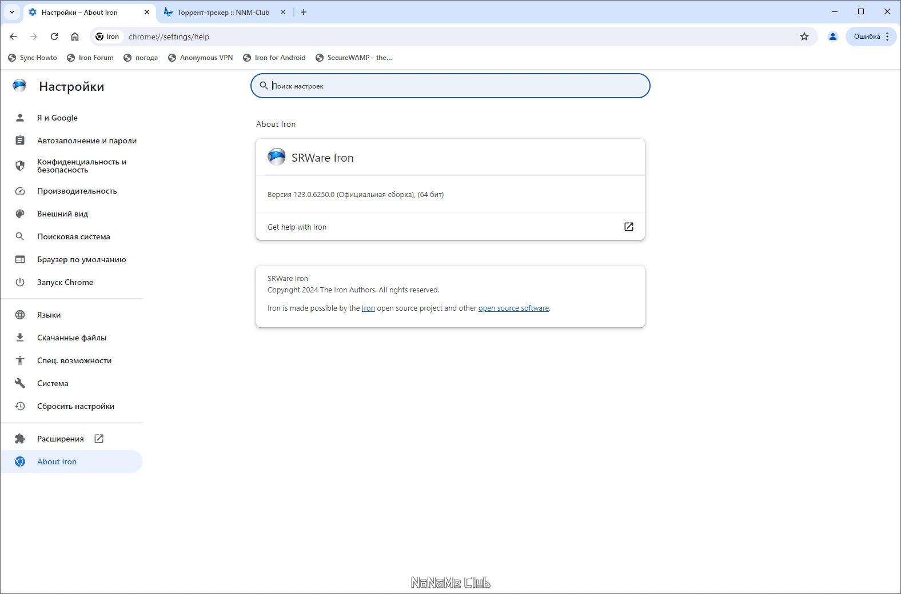Open Браузер по умолчанию section
This screenshot has height=594, width=901.
point(71,259)
